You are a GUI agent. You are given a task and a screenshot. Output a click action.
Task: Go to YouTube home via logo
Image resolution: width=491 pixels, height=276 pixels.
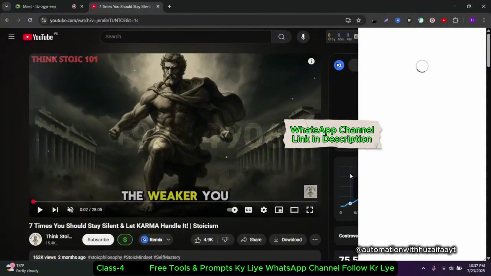pos(38,37)
